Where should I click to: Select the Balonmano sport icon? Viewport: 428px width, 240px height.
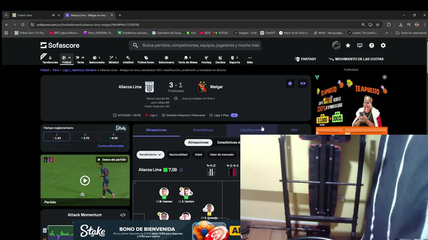pyautogui.click(x=166, y=58)
